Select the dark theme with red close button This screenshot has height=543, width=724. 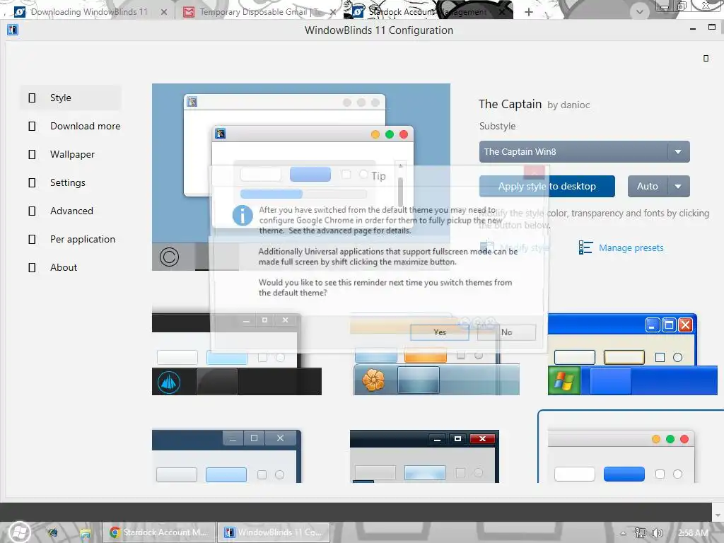[x=424, y=456]
